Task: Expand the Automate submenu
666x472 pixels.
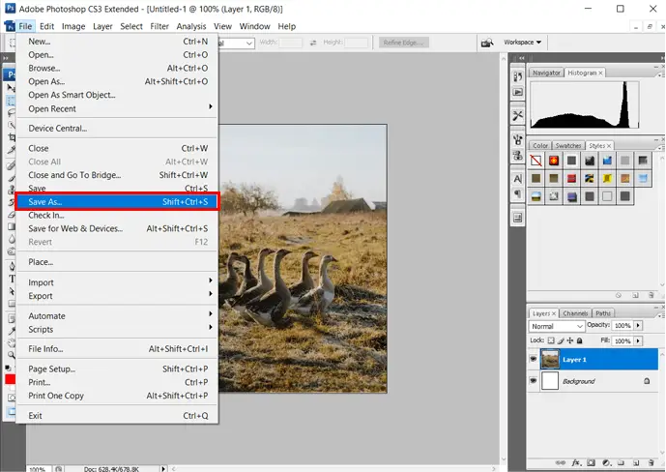Action: (118, 315)
